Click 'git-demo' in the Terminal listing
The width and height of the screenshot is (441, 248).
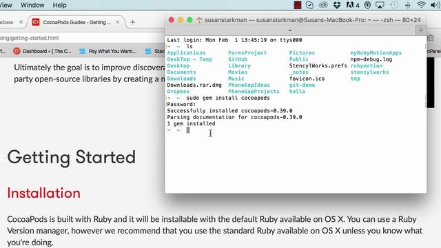coord(302,85)
